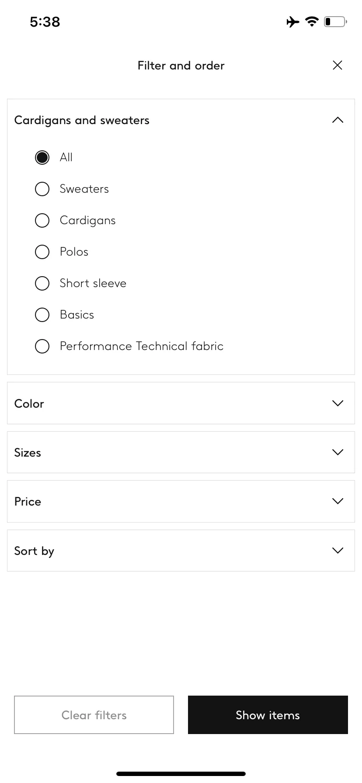The height and width of the screenshot is (783, 362).
Task: Select the Short sleeve radio button
Action: point(42,283)
